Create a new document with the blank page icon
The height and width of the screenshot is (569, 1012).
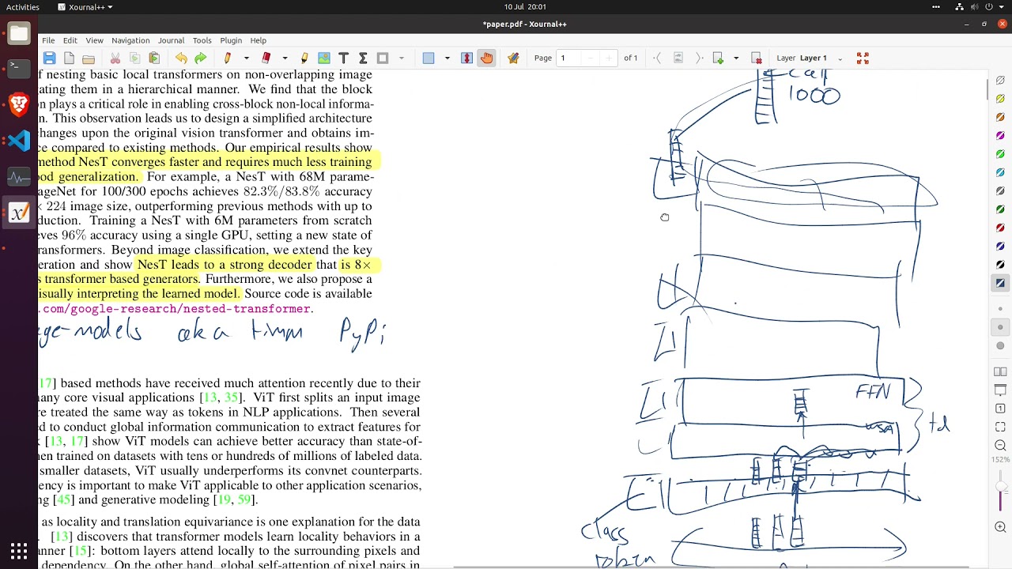pos(69,58)
